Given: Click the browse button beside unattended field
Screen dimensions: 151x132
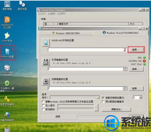Looking at the screenshot, I should click(96, 105).
